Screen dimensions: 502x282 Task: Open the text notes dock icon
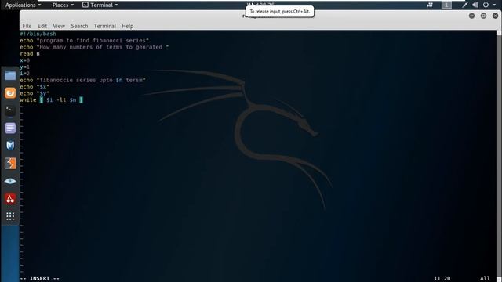(x=10, y=128)
